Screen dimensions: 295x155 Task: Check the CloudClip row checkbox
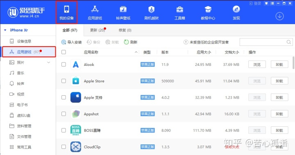[64, 147]
